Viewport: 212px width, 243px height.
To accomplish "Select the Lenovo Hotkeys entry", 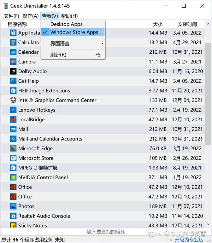I will click(x=37, y=110).
